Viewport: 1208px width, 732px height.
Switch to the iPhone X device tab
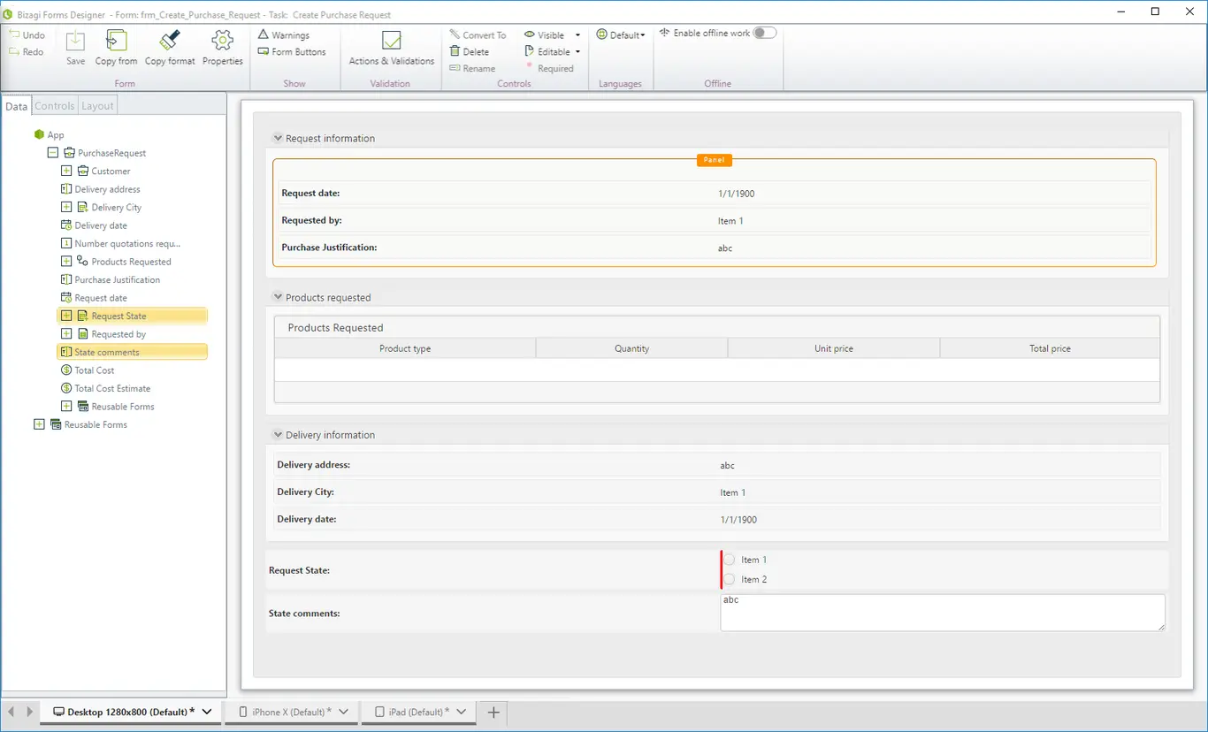click(x=293, y=712)
